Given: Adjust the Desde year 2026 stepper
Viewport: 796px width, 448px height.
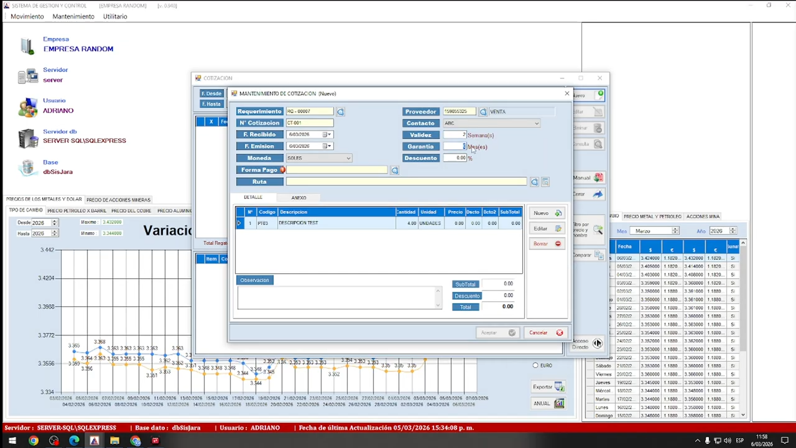Looking at the screenshot, I should coord(54,222).
